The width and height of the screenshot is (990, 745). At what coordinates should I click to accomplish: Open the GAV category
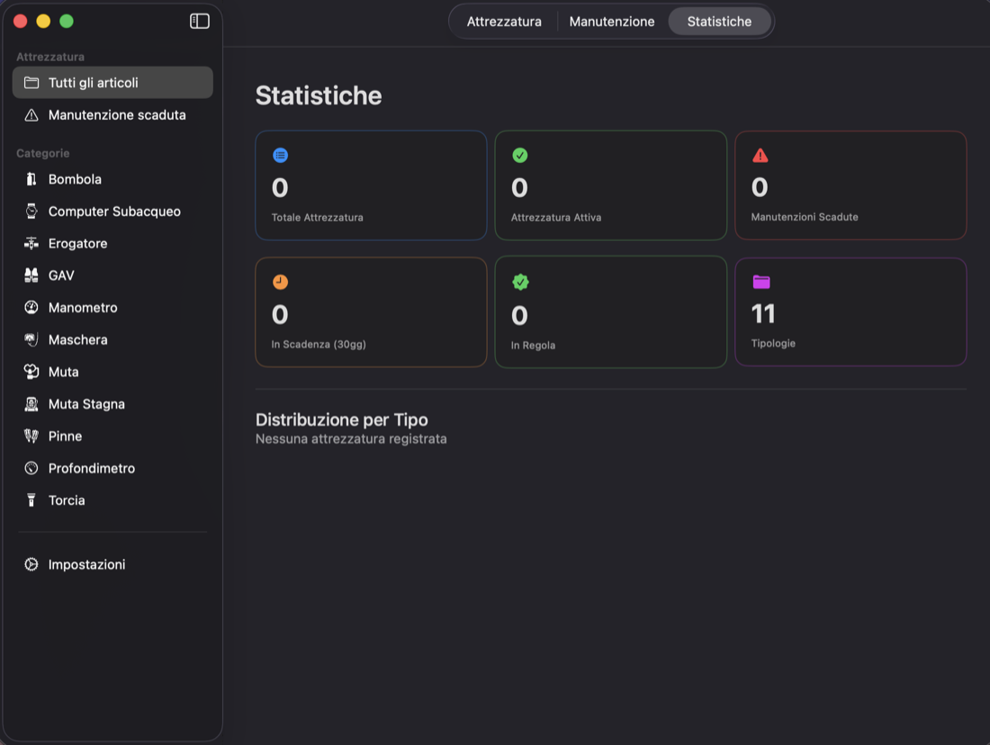[x=112, y=275]
